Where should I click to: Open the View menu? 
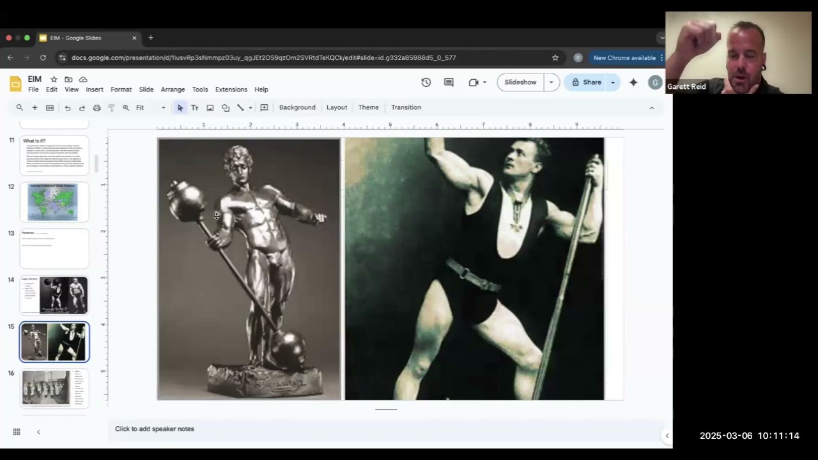72,89
